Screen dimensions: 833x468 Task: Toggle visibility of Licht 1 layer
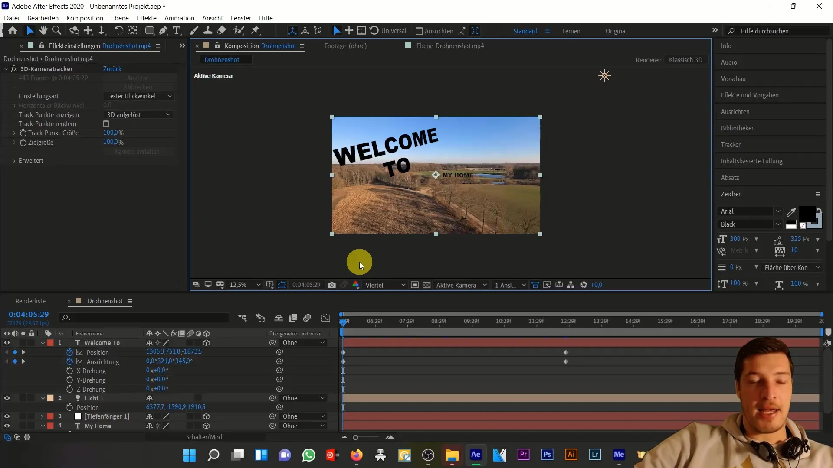pyautogui.click(x=7, y=398)
